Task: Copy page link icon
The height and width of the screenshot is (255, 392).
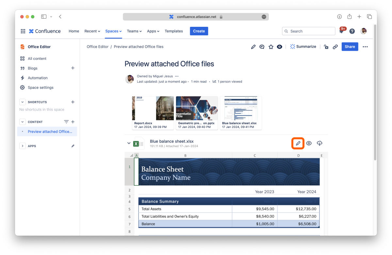Action: pos(335,47)
